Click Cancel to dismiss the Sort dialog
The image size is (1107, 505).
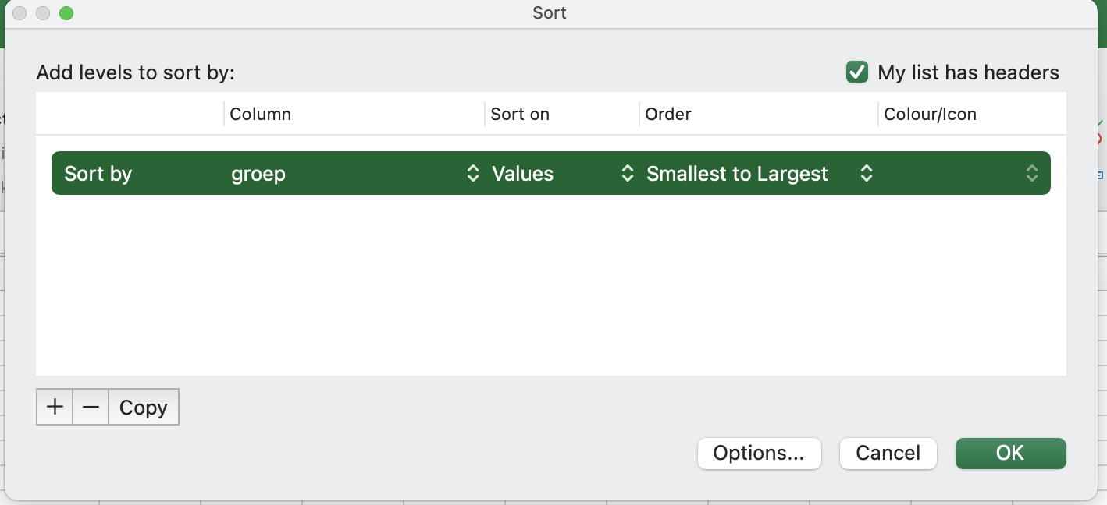point(888,454)
